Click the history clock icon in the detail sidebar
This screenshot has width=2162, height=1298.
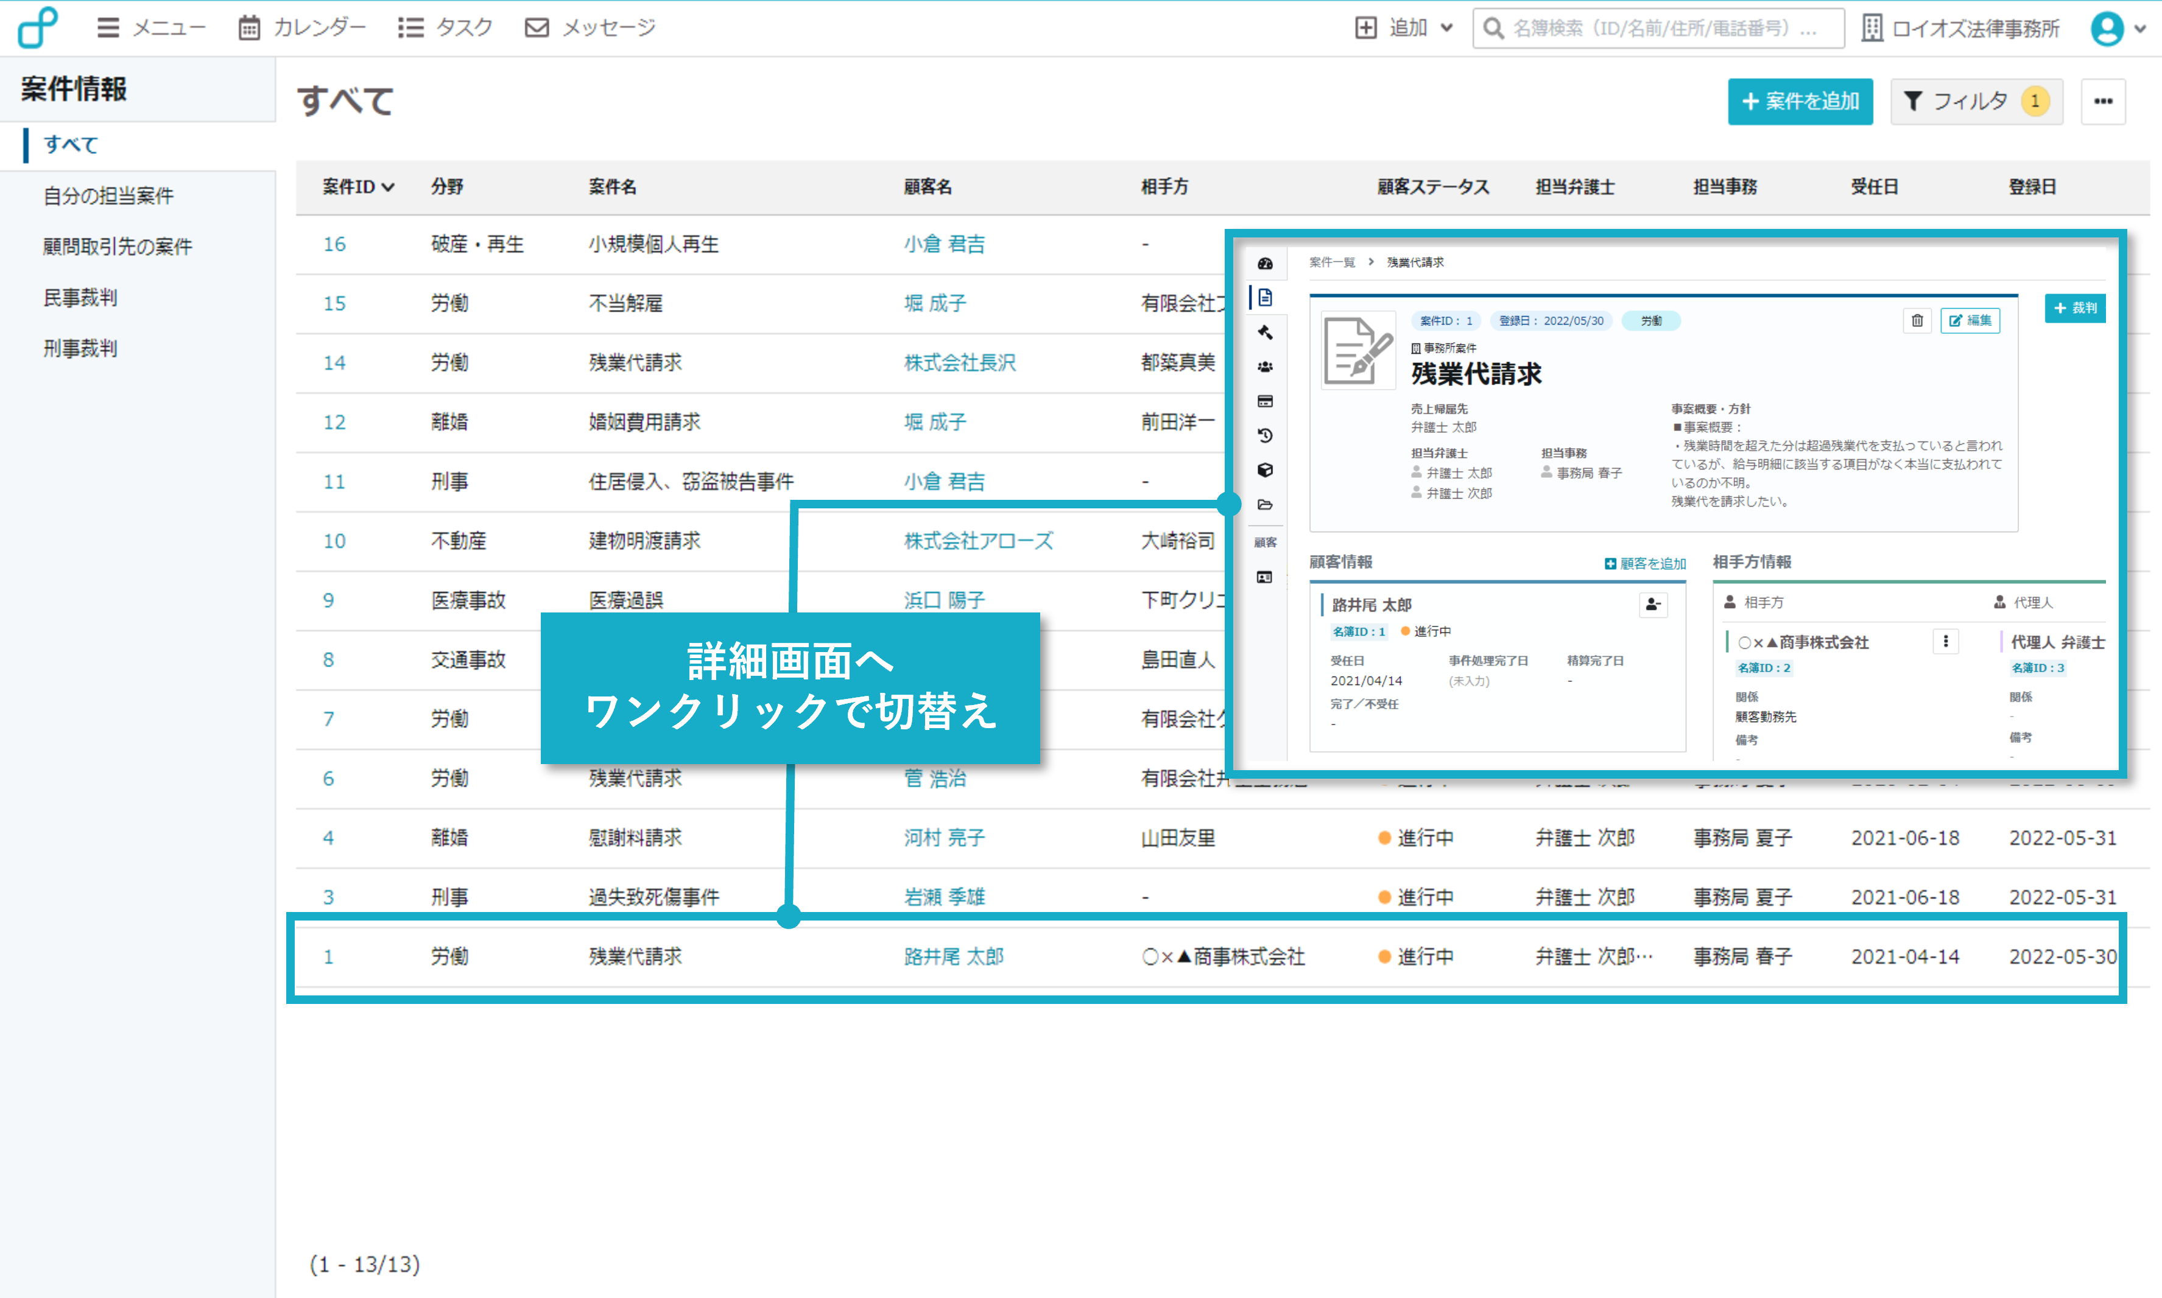1265,435
